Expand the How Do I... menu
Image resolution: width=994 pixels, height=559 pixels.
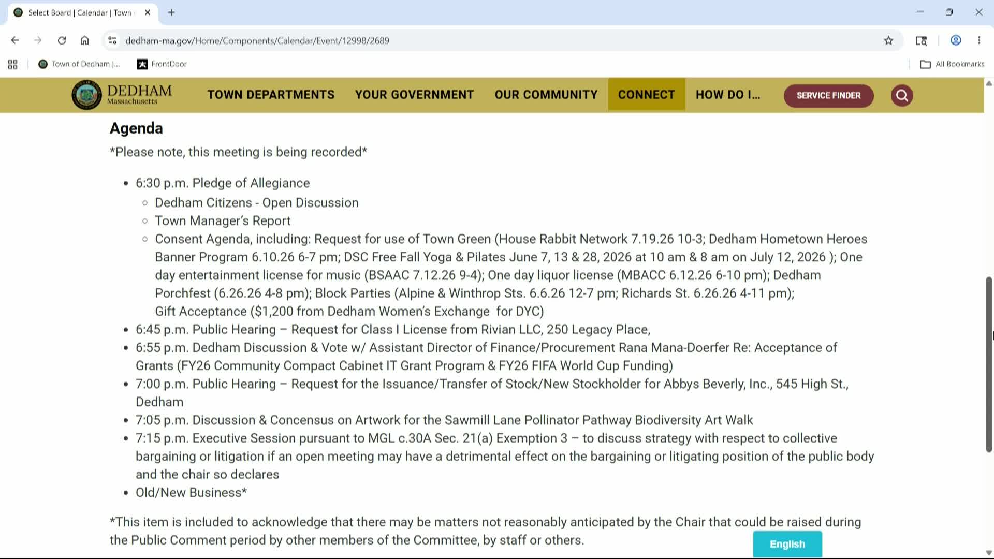coord(728,95)
